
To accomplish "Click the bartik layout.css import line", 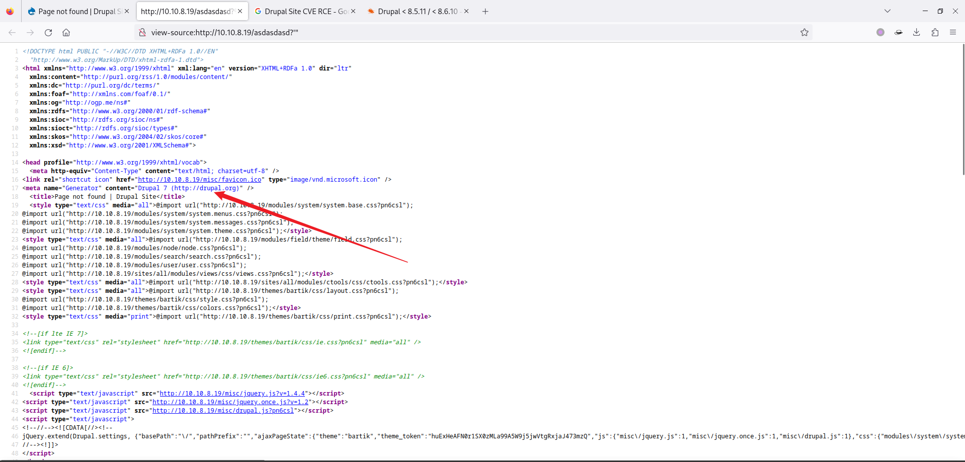I will click(x=210, y=291).
